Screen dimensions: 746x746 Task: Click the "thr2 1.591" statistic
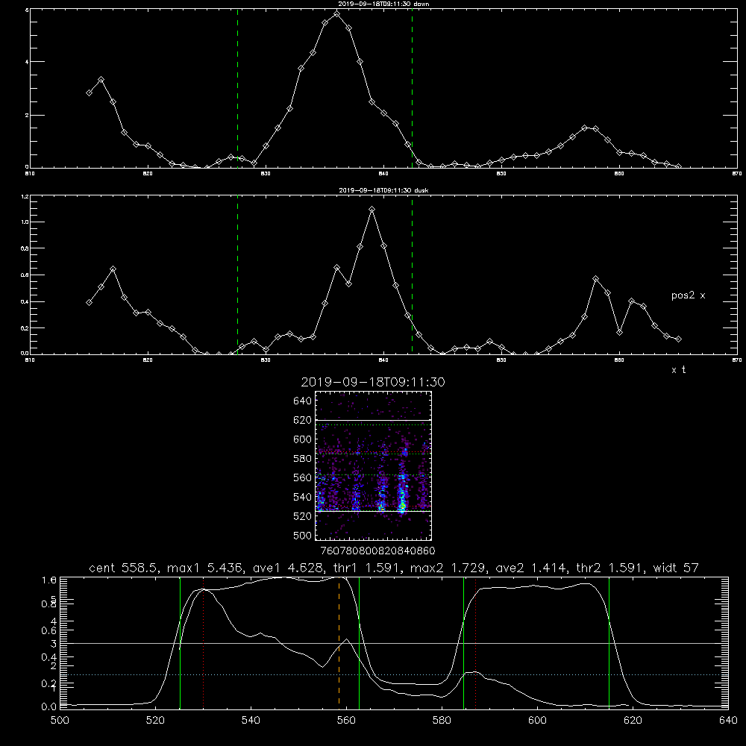(x=611, y=568)
